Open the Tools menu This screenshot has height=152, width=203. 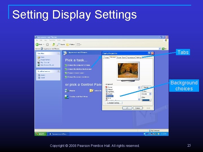(59, 40)
